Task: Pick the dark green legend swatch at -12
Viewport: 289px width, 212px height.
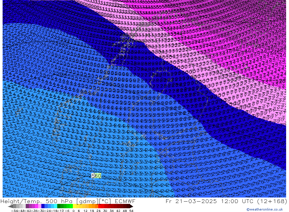Action: [x=59, y=206]
